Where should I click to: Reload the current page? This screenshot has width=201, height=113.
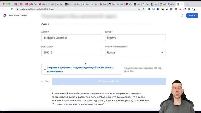coord(12,9)
